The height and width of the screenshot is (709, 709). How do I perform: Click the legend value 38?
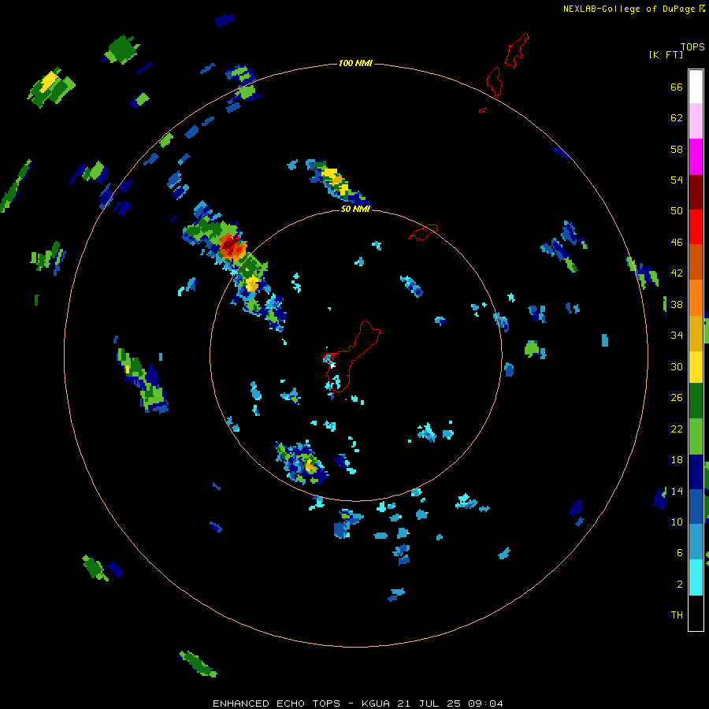click(677, 305)
